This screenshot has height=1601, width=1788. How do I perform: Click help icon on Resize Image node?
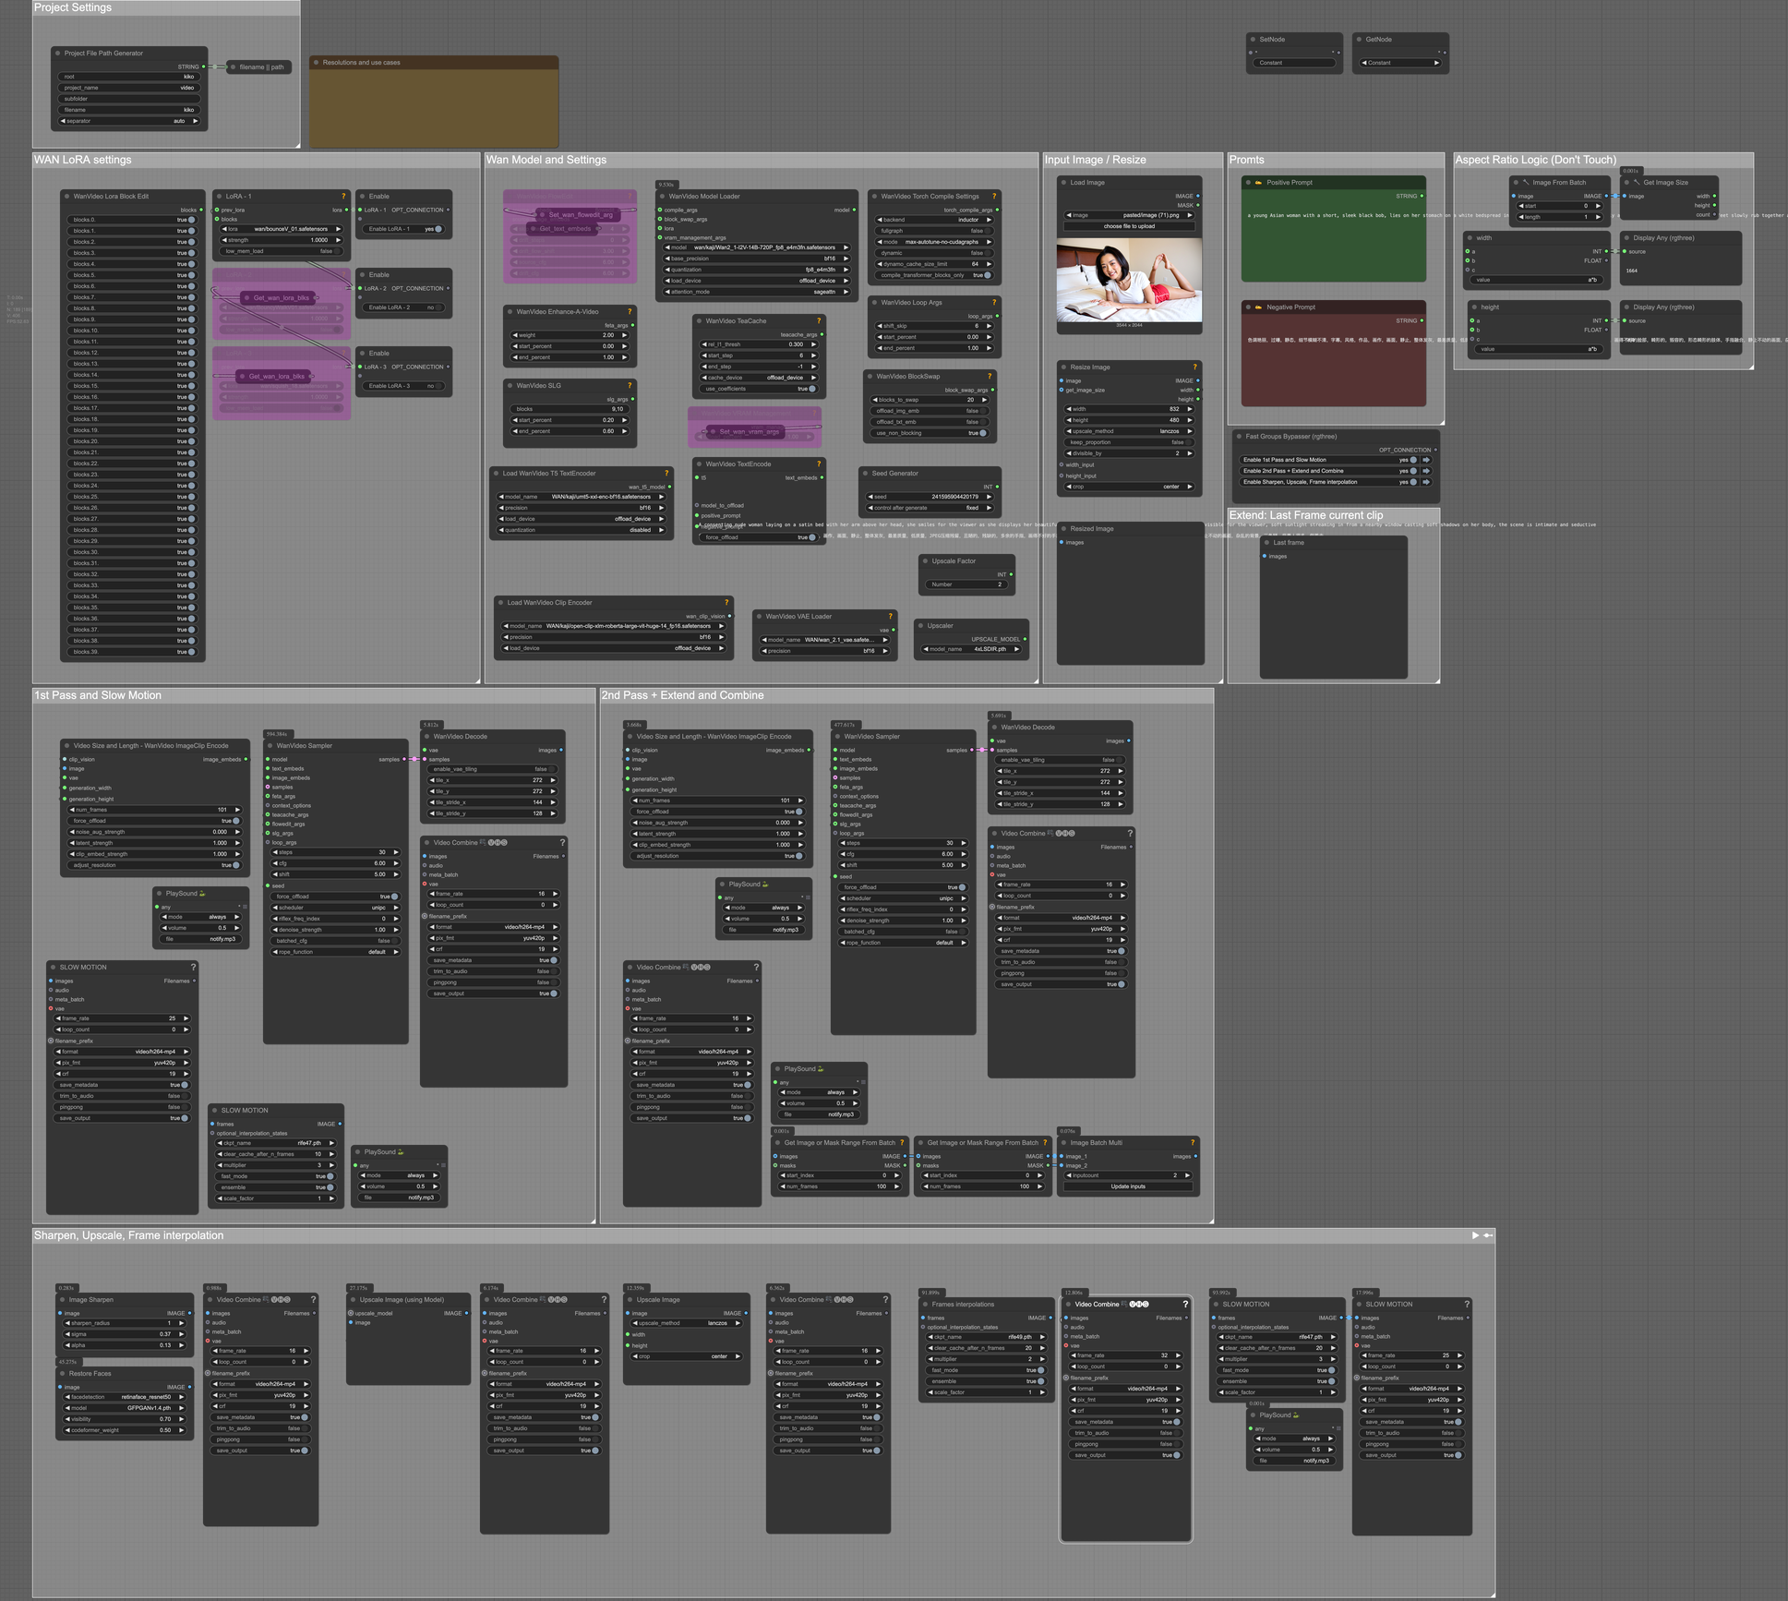tap(1194, 367)
